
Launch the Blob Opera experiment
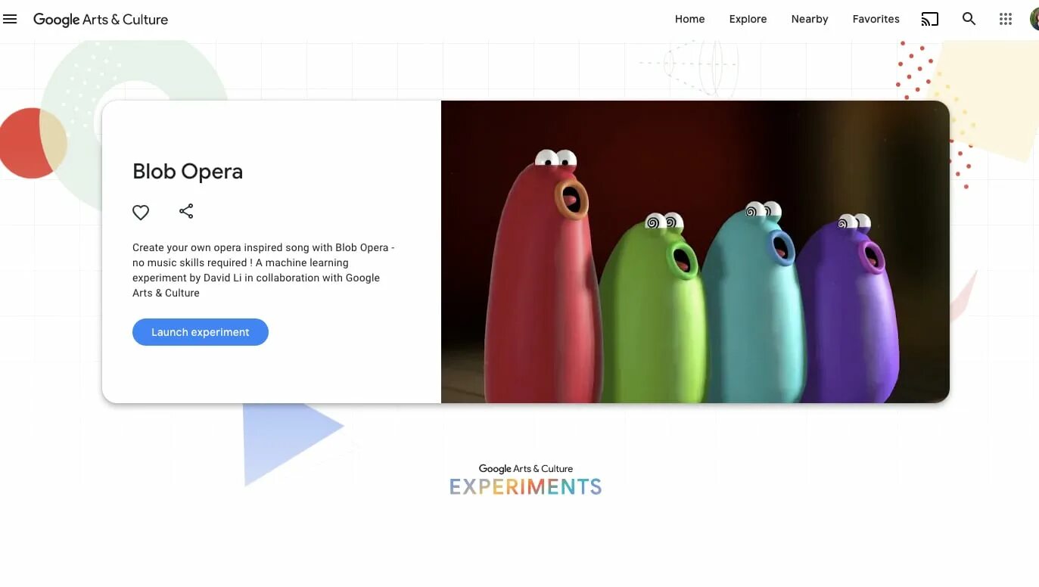(201, 332)
